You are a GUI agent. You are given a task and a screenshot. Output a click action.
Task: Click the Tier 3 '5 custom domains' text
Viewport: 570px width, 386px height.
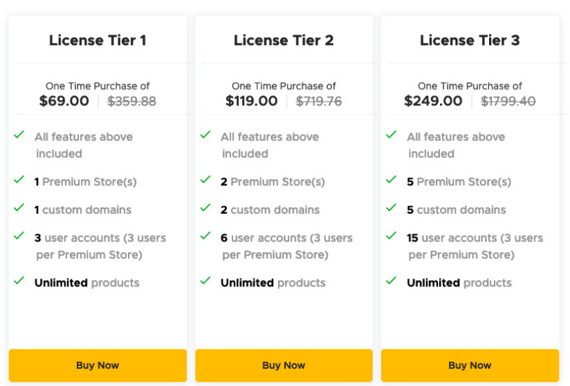[x=457, y=210]
